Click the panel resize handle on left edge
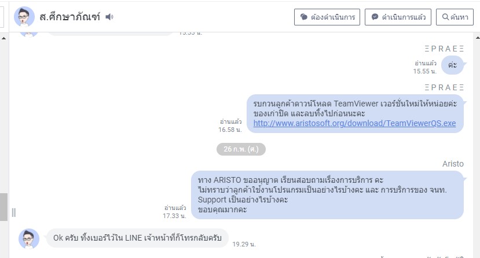 (14, 212)
